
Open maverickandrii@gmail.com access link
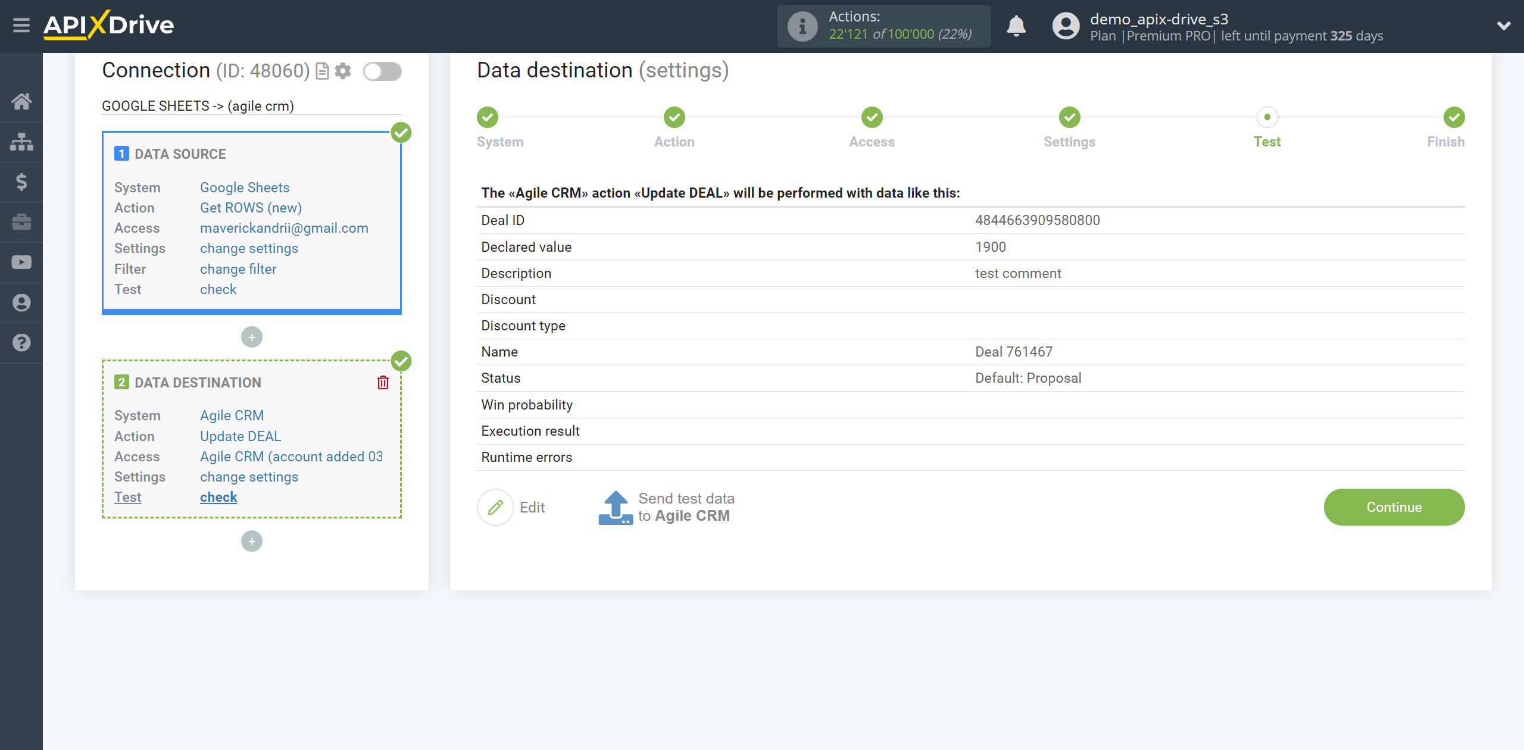(x=284, y=228)
